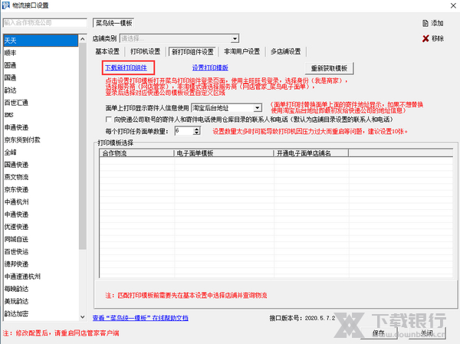
Task: Click the 下载新打印组件 link
Action: pos(127,67)
